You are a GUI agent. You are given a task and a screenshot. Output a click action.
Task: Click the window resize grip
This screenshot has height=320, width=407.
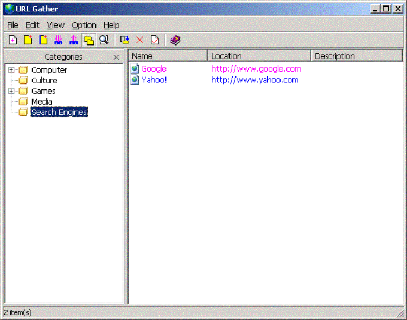tap(400, 313)
